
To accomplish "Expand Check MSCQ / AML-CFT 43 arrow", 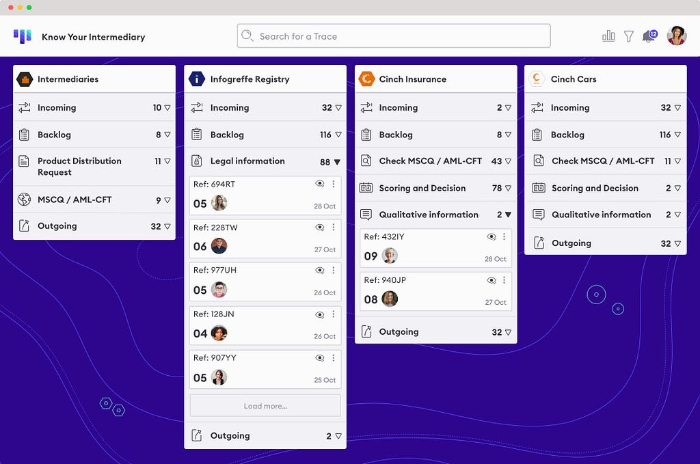I will (x=508, y=161).
